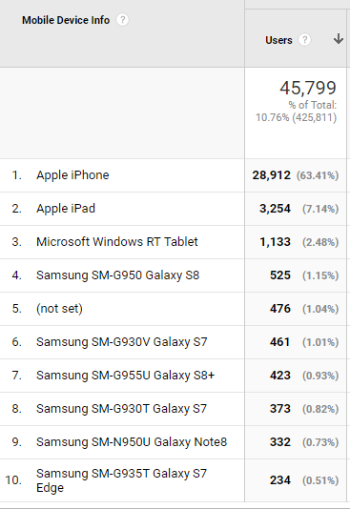Sort by Users column header
The width and height of the screenshot is (350, 509).
tap(278, 40)
